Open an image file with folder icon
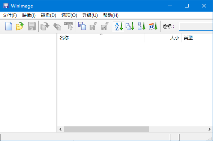Screen dimensions: 213x141 tap(20, 26)
